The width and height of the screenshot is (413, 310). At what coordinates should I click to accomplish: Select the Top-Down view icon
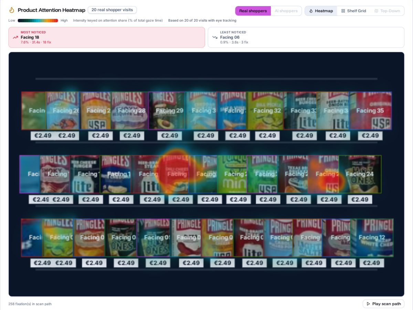[x=376, y=11]
